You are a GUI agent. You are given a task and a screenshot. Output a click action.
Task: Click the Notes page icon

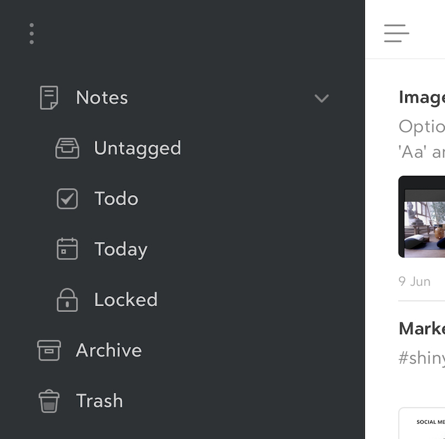[49, 98]
